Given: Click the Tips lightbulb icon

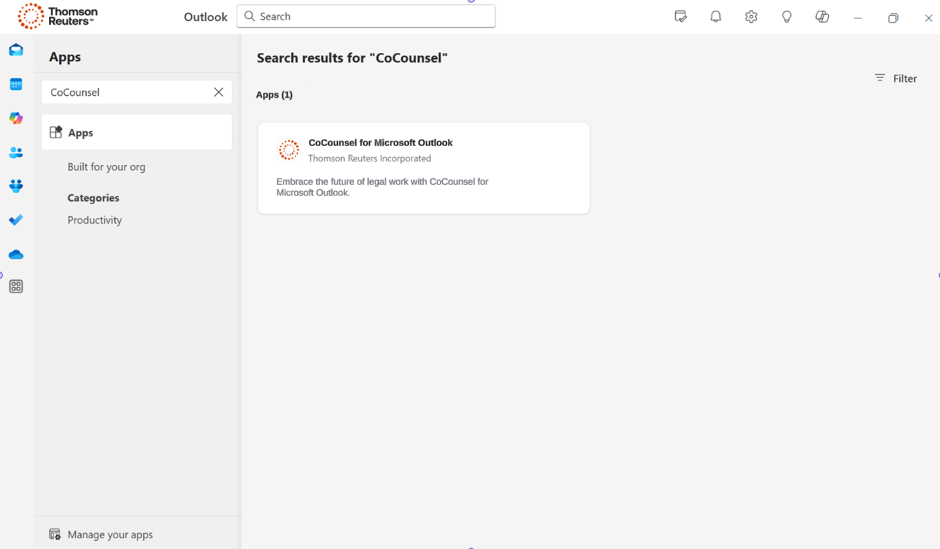Looking at the screenshot, I should [787, 17].
